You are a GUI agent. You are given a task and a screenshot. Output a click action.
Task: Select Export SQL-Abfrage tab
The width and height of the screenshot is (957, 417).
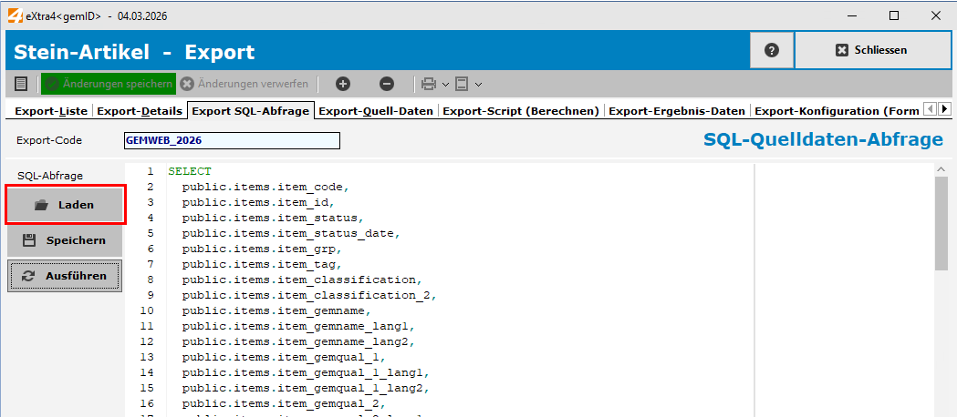click(250, 111)
